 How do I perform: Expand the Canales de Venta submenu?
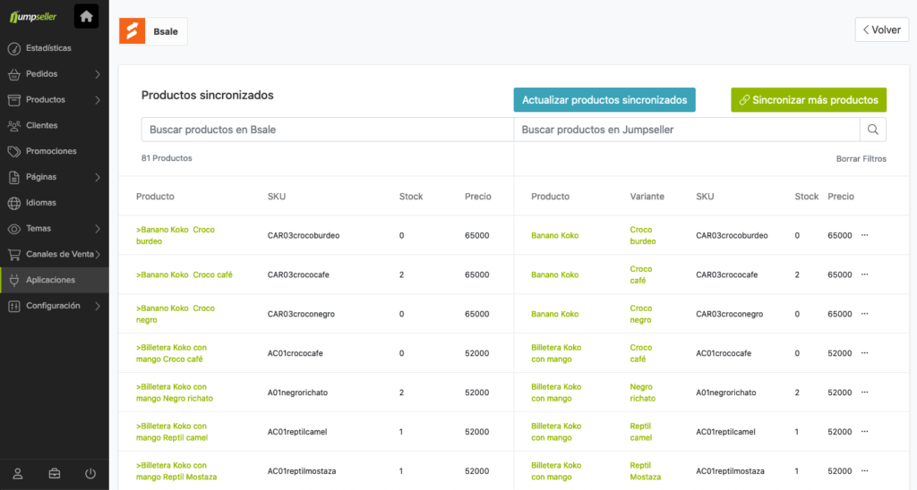[97, 255]
